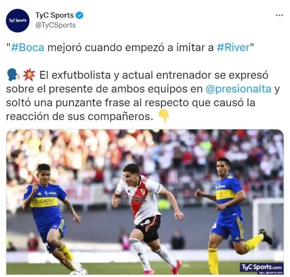
Task: Open the three-dot more options menu
Action: pos(279,15)
